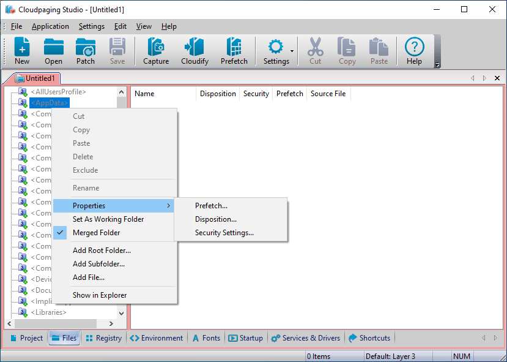
Task: Select the <Libraries> tree item
Action: coord(48,312)
